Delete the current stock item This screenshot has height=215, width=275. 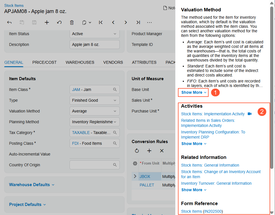(72, 22)
